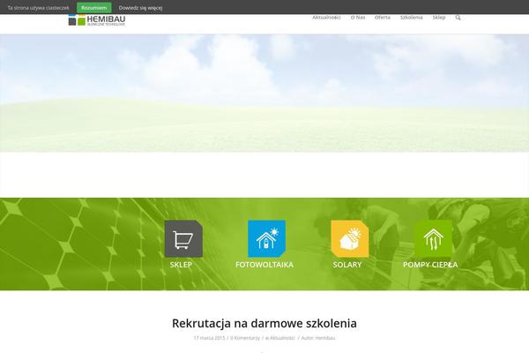Click the Aktualności category under the post title
Screen dimensions: 529x353
click(281, 338)
